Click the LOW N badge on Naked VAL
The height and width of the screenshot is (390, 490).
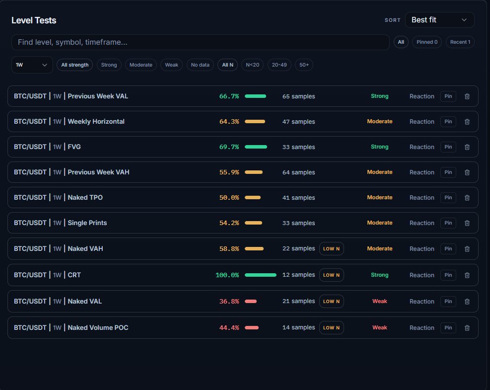tap(331, 301)
